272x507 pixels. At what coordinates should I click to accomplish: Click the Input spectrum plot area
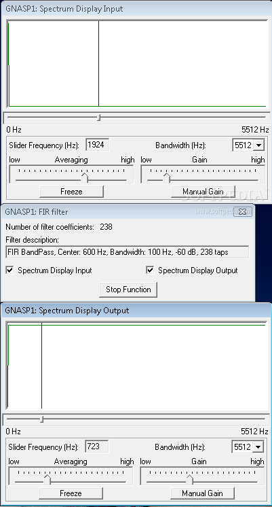pyautogui.click(x=137, y=63)
